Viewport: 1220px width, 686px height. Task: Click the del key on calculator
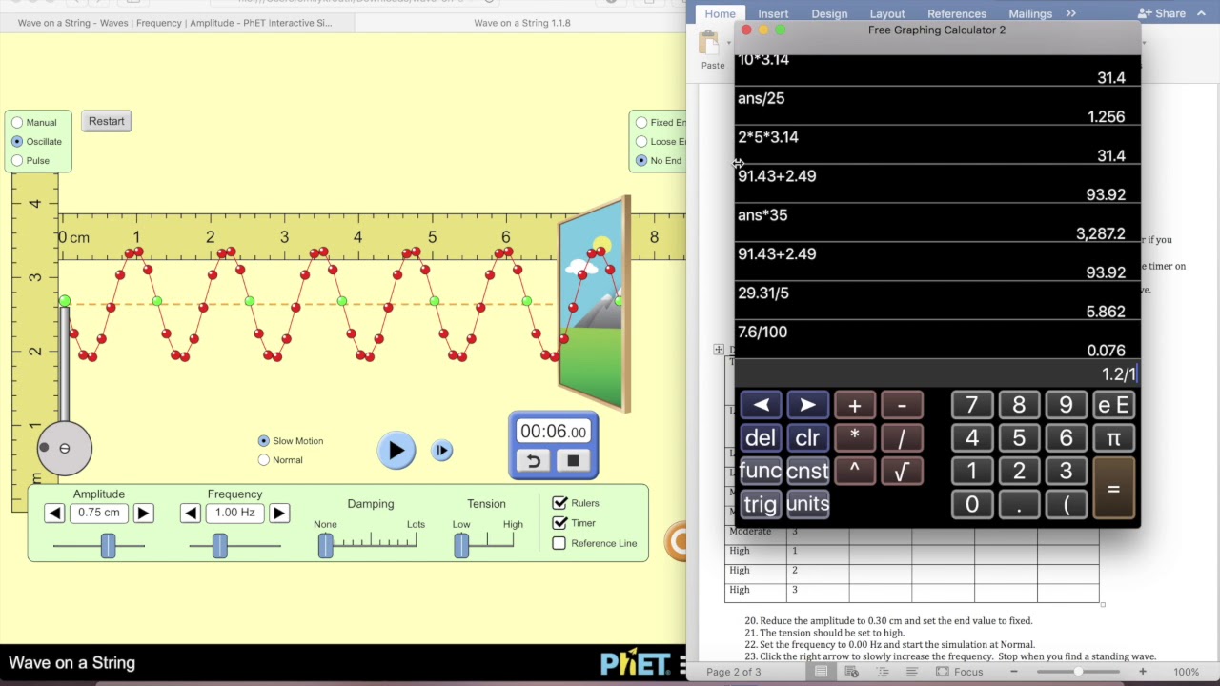pos(761,438)
